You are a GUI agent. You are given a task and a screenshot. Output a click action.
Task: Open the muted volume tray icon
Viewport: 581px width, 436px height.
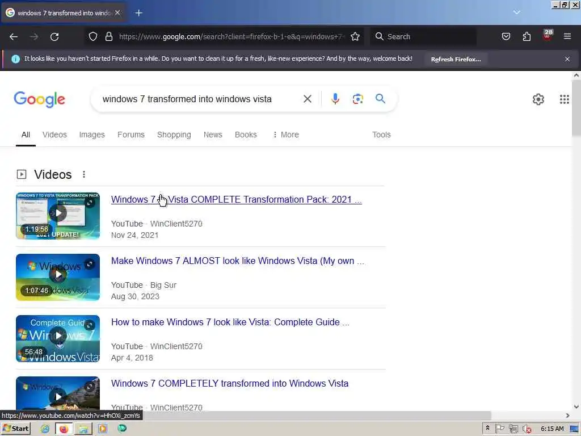click(x=527, y=429)
